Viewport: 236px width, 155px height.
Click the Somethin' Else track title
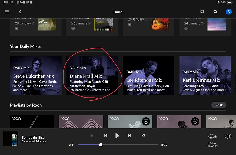point(33,137)
